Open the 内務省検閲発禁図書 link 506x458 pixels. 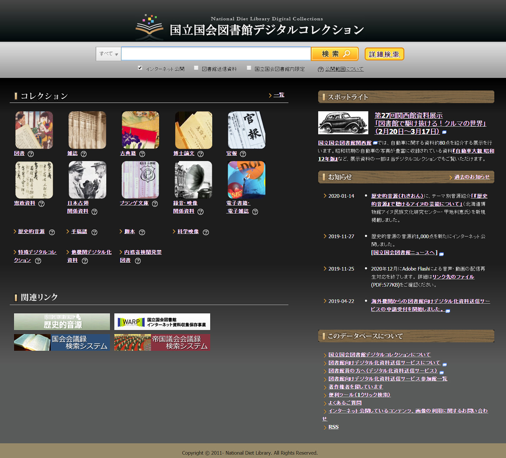[141, 256]
